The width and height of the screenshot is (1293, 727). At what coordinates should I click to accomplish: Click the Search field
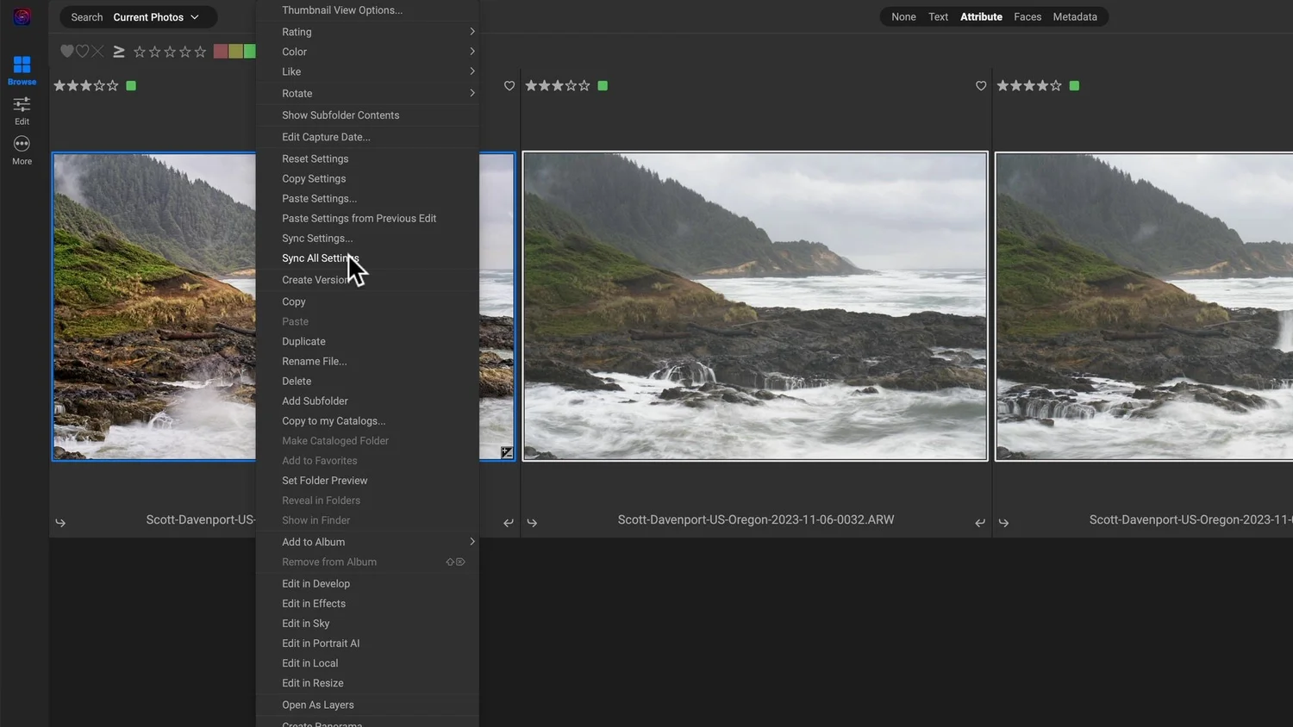click(85, 16)
